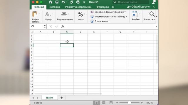This screenshot has height=105, width=188.
Task: Add a new sheet with the plus button
Action: 61,98
